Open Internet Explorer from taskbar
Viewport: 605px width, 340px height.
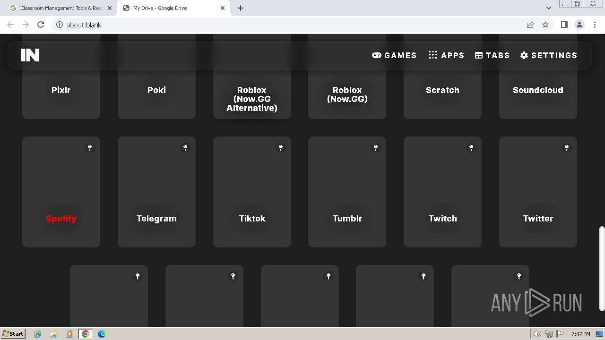(x=38, y=334)
